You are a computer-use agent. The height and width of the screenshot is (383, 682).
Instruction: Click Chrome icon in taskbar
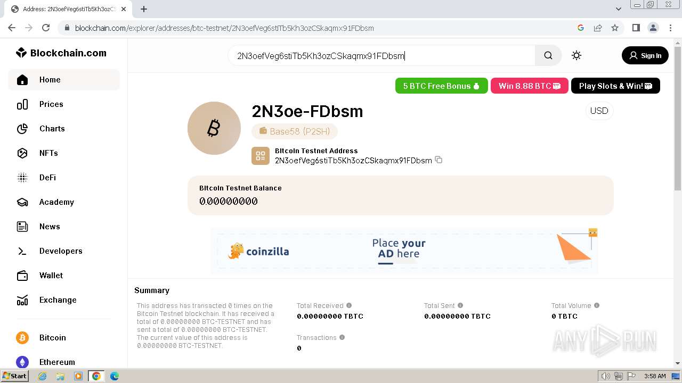96,376
